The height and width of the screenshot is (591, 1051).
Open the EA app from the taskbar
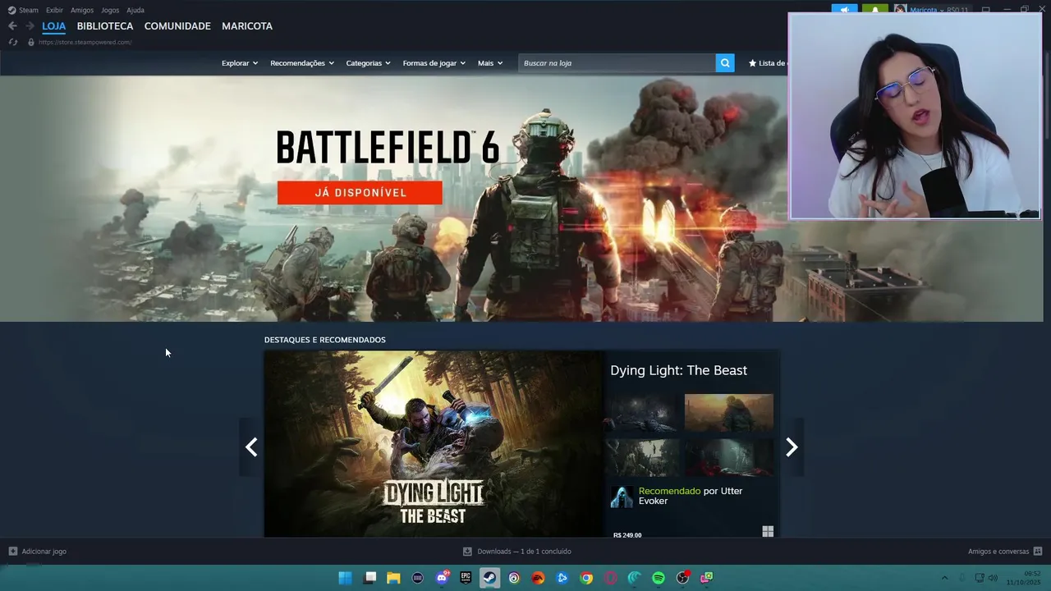[x=538, y=578]
